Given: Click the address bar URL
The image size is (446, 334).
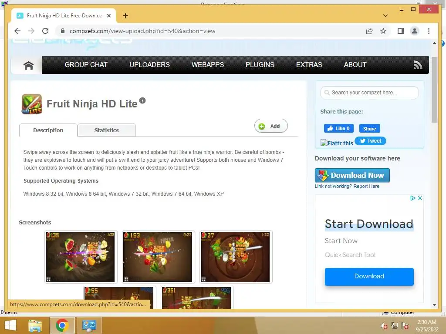Looking at the screenshot, I should pyautogui.click(x=142, y=31).
